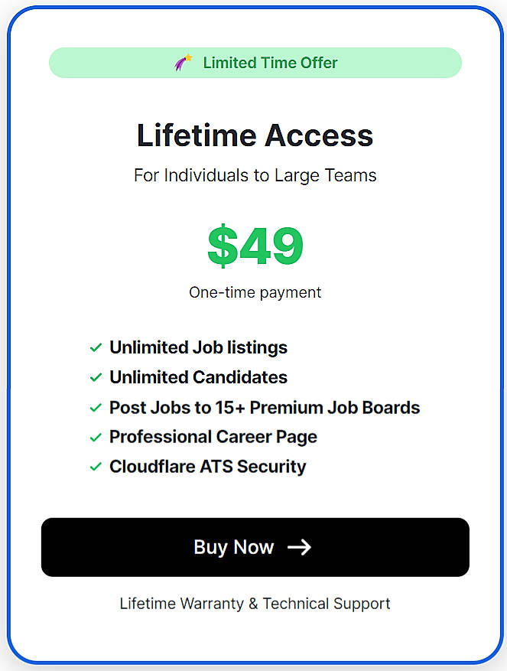Select the $49 price text
The height and width of the screenshot is (671, 507).
tap(255, 245)
